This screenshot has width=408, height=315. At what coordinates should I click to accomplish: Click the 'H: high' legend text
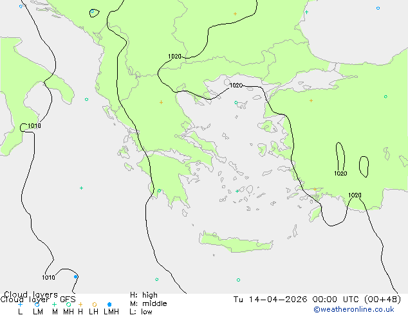point(144,295)
